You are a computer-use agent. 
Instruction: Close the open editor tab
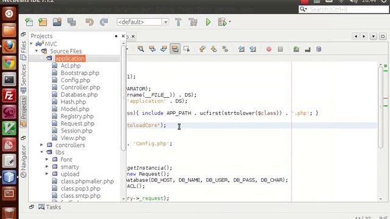[x=133, y=36]
